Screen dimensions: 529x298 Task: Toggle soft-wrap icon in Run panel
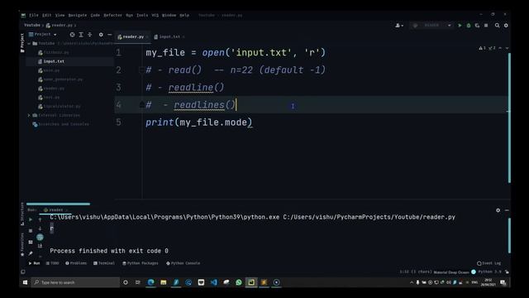click(x=40, y=238)
